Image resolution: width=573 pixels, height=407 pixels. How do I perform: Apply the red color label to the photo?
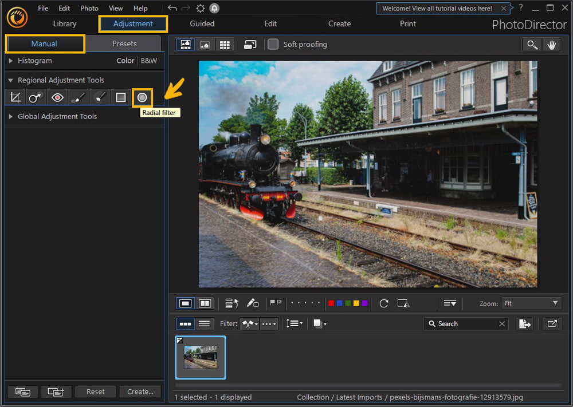[331, 303]
